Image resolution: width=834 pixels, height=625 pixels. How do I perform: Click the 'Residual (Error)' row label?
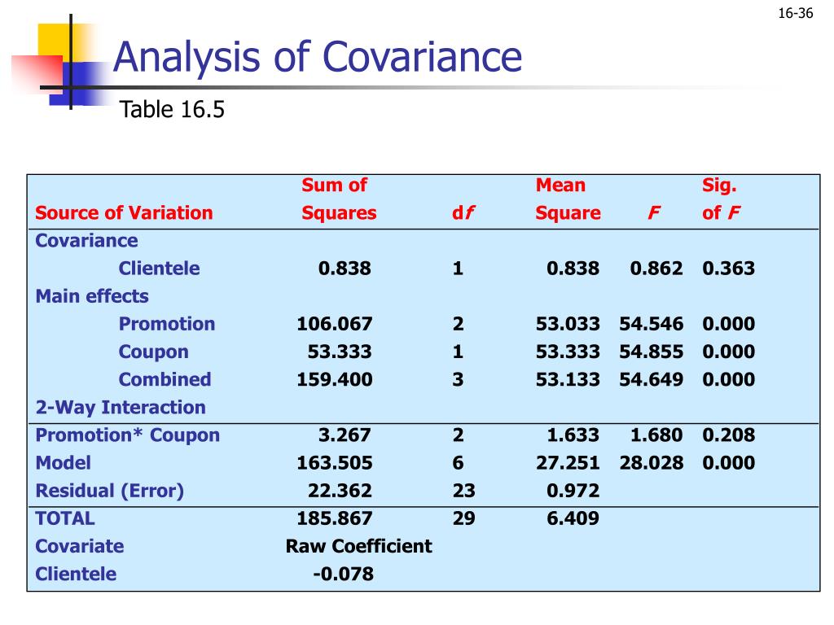tap(110, 491)
